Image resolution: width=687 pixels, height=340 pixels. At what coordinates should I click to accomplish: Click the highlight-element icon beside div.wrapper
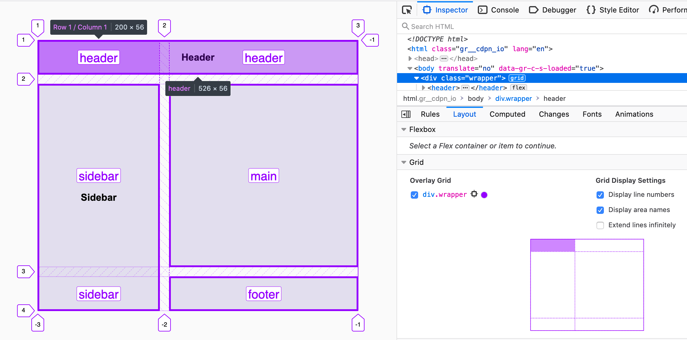pyautogui.click(x=474, y=194)
